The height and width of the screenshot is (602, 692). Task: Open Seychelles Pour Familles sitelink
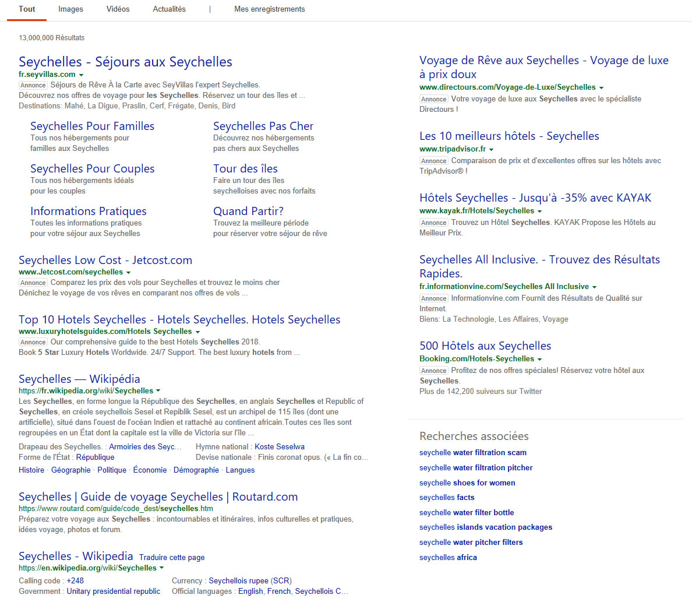click(92, 126)
